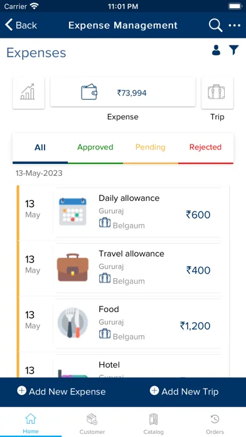Select the Trip suitcase card
246x437 pixels.
(x=217, y=93)
